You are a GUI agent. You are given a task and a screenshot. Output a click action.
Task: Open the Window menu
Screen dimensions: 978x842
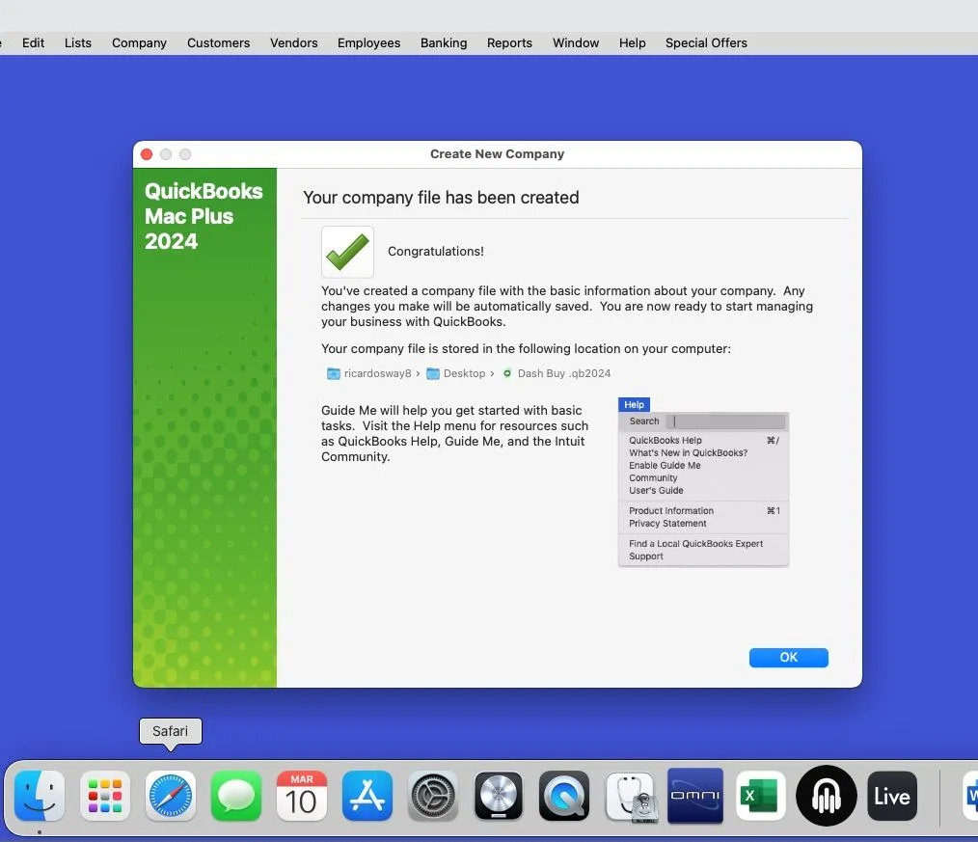click(576, 43)
